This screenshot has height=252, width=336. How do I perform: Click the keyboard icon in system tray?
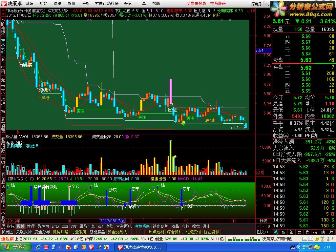292,247
